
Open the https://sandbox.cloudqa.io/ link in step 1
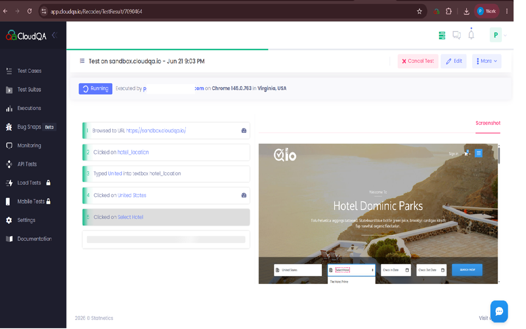point(156,131)
